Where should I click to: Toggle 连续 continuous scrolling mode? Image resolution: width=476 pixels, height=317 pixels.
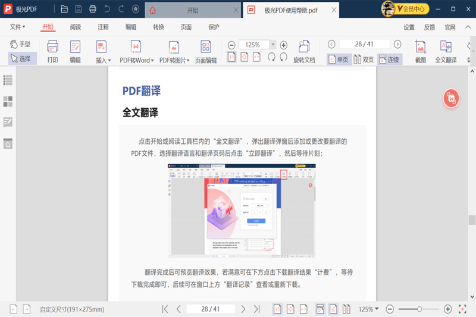(390, 59)
